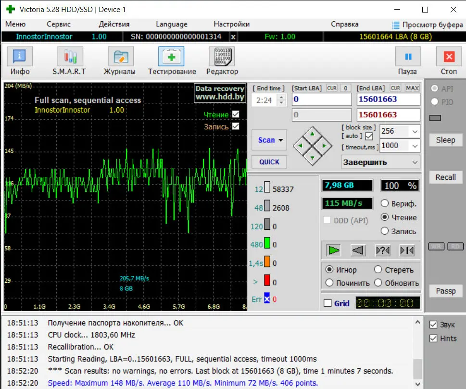Open the Завершить end action dropdown
This screenshot has height=389, width=466.
[381, 162]
